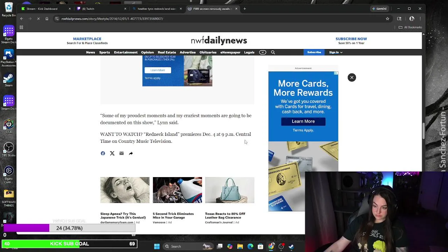Launch Copilot from taskbar
Viewport: 448px width, 252px height.
[x=230, y=246]
